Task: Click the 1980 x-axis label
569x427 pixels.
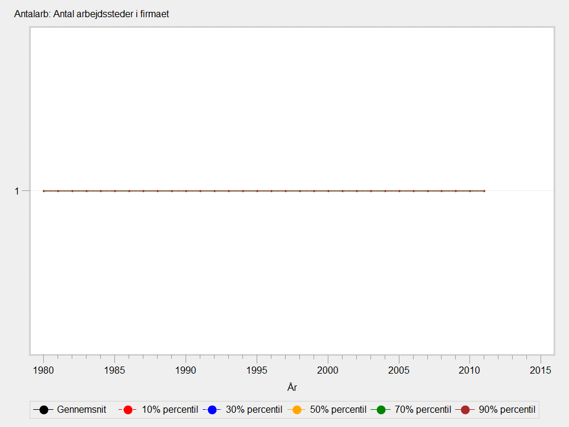Action: coord(43,370)
